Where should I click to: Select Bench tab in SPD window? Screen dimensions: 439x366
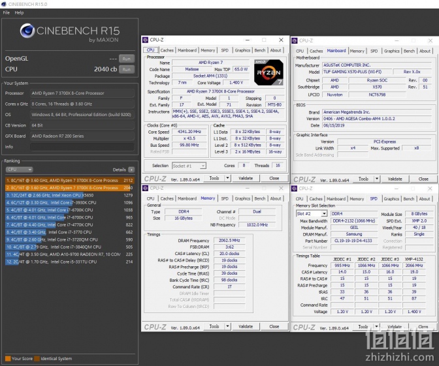(x=409, y=199)
